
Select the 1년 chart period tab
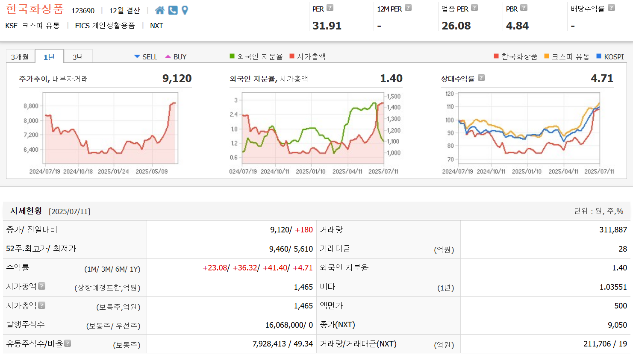coord(49,57)
